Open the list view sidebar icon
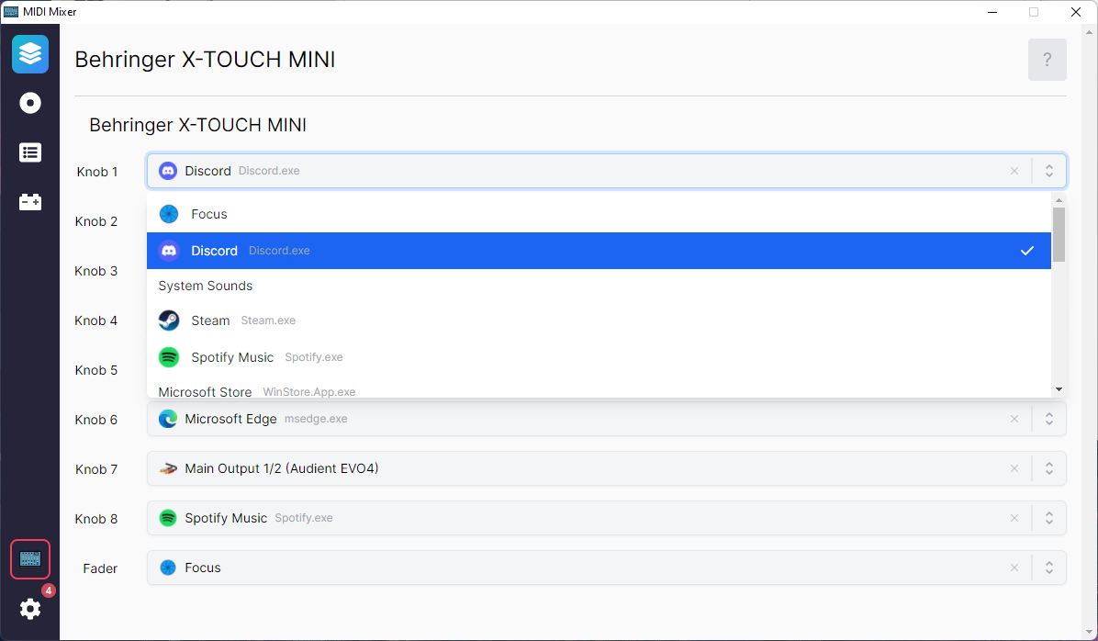This screenshot has width=1098, height=641. click(30, 152)
